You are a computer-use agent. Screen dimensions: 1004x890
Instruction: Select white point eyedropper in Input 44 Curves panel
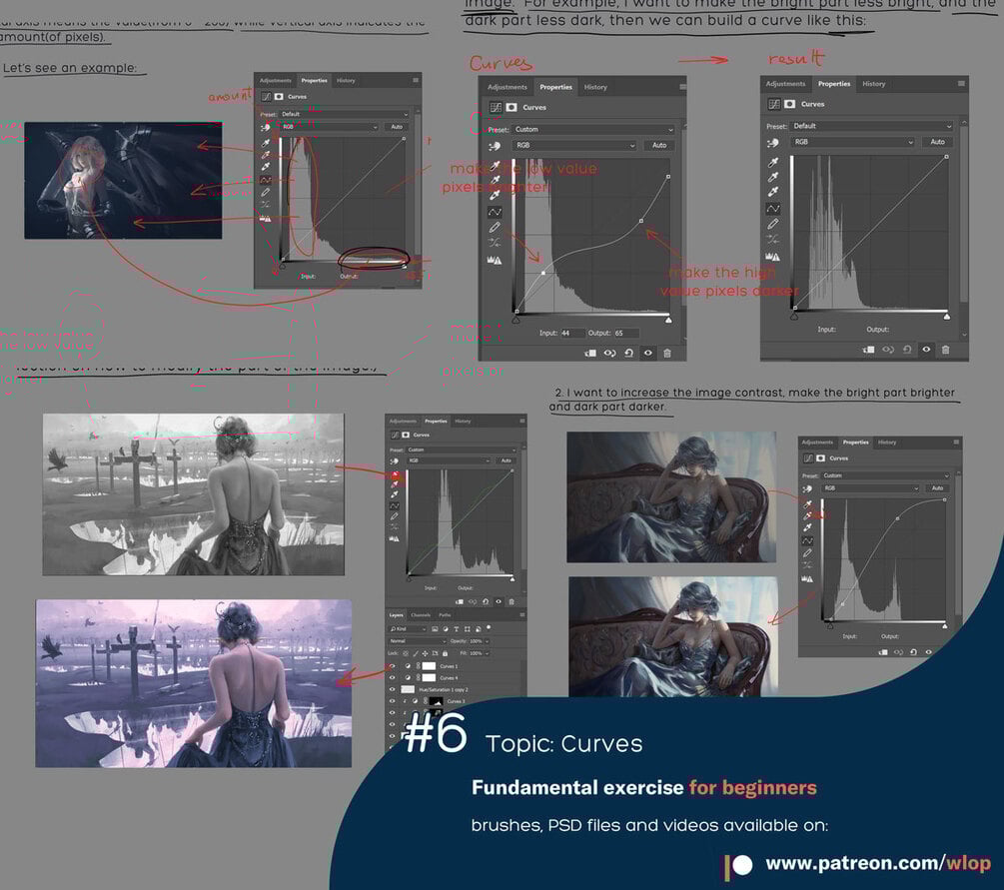click(495, 196)
